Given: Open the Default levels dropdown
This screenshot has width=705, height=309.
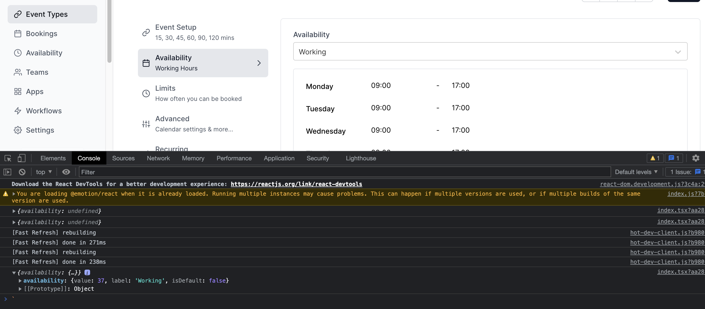Looking at the screenshot, I should click(x=636, y=172).
